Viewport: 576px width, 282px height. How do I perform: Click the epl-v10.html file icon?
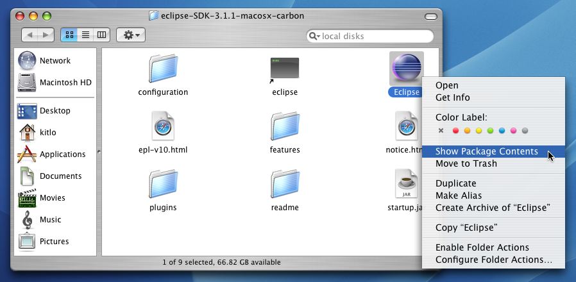(x=163, y=126)
